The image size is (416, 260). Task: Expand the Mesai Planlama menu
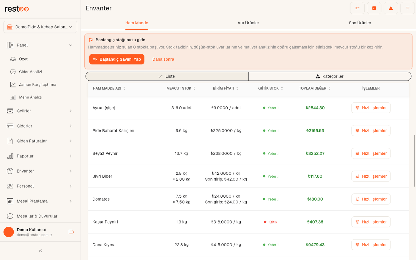pos(40,201)
